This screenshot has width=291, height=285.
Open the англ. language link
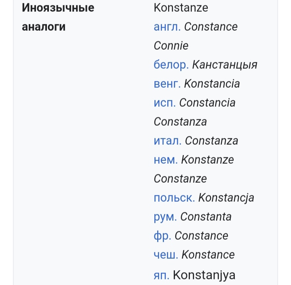167,27
